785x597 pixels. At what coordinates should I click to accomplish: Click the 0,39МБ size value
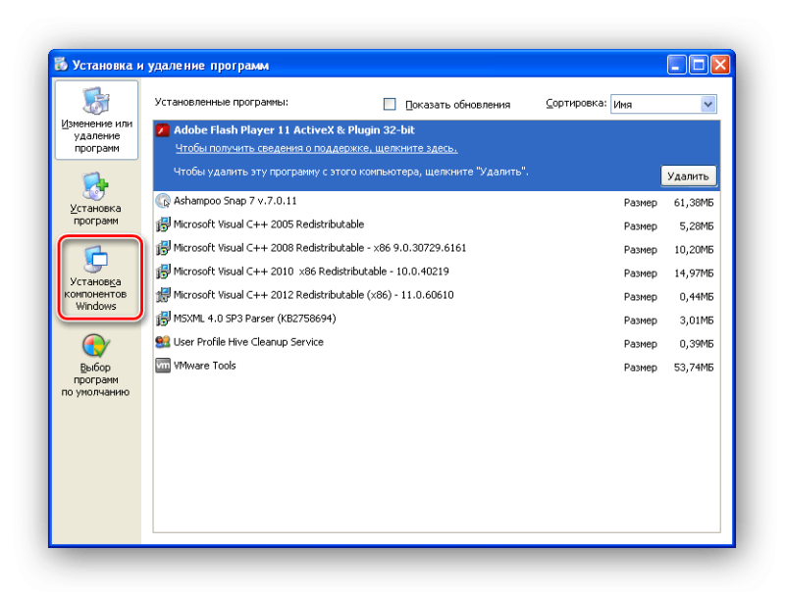coord(696,343)
